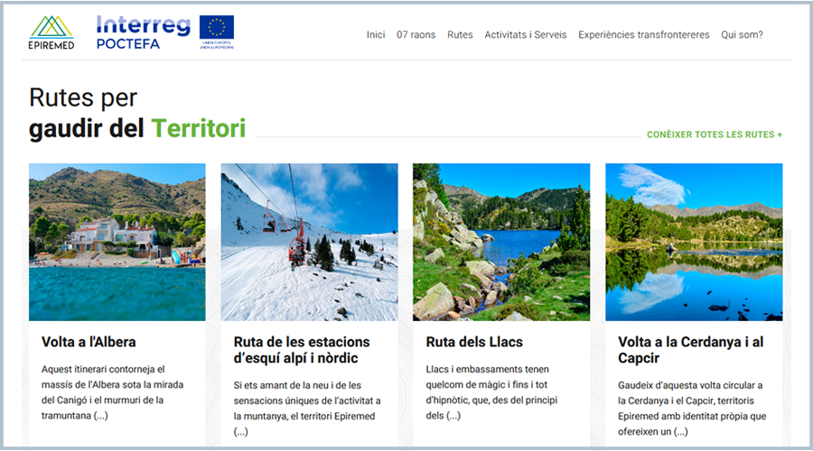
Task: Click the 'Aquest itinerari contorneja' description text
Action: (x=113, y=392)
